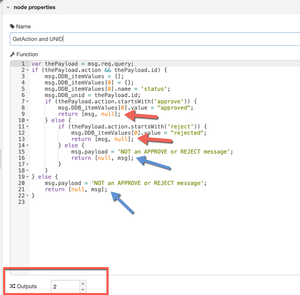Click the Name input field
The width and height of the screenshot is (300, 295).
click(155, 39)
